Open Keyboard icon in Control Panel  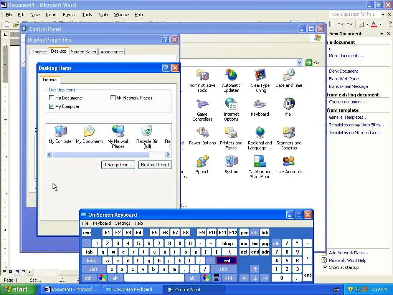coord(260,107)
